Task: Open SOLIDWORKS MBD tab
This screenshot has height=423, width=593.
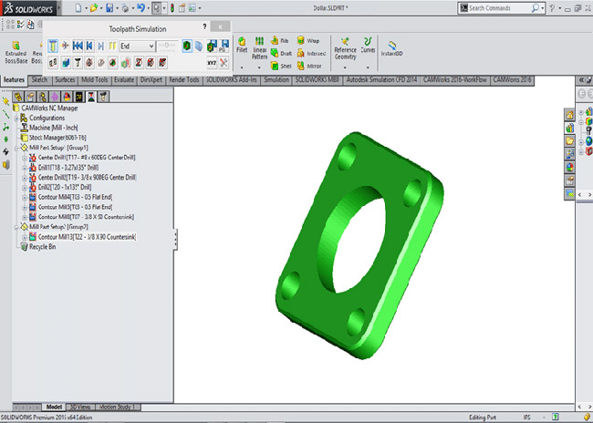Action: pyautogui.click(x=317, y=79)
